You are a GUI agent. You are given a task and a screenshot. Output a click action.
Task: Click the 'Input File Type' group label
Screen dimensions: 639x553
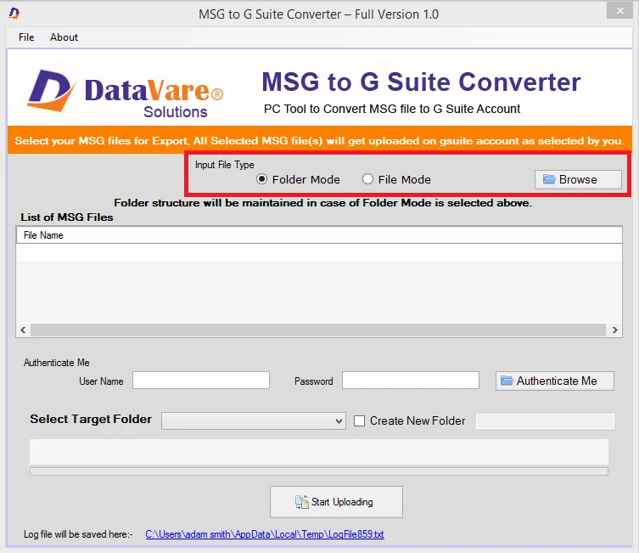point(225,165)
